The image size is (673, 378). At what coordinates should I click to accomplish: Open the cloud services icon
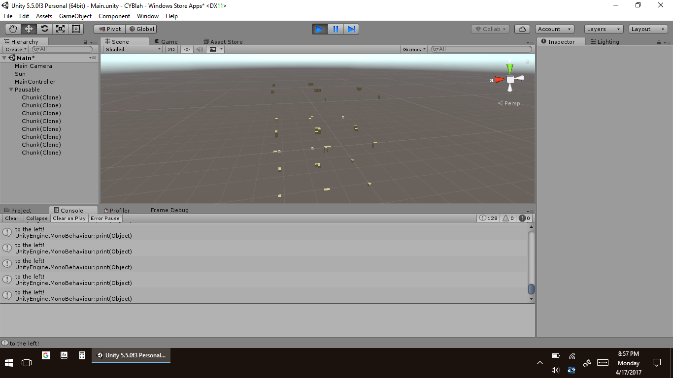click(x=522, y=29)
